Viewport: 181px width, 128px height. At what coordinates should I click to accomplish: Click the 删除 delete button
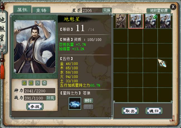[x=88, y=101]
